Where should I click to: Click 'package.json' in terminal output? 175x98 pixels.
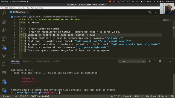point(30,81)
